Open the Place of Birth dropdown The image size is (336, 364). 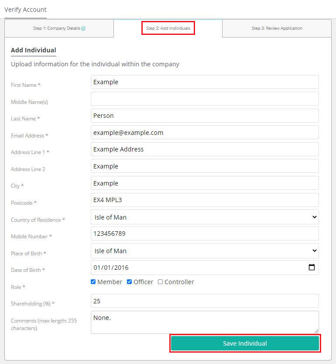(205, 251)
